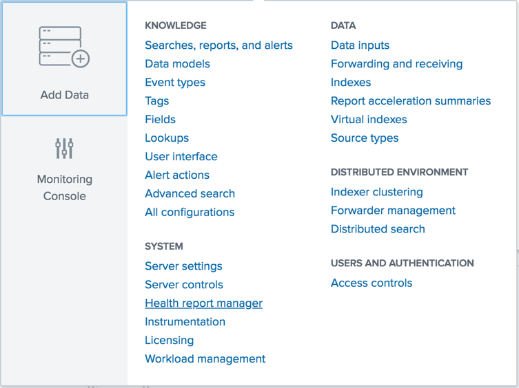Open Lookups under Knowledge
Screen dimensions: 519x388
(x=167, y=138)
